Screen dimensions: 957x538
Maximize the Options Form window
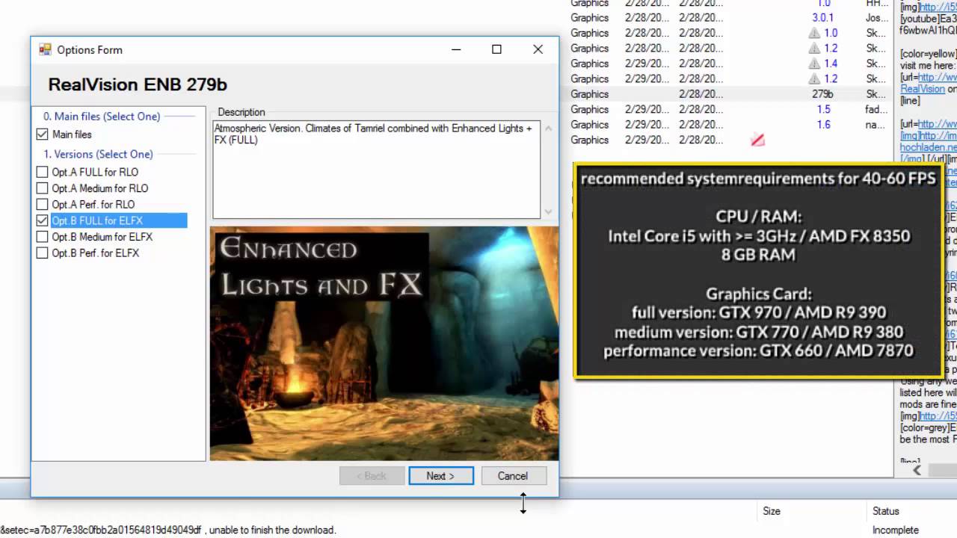click(496, 49)
